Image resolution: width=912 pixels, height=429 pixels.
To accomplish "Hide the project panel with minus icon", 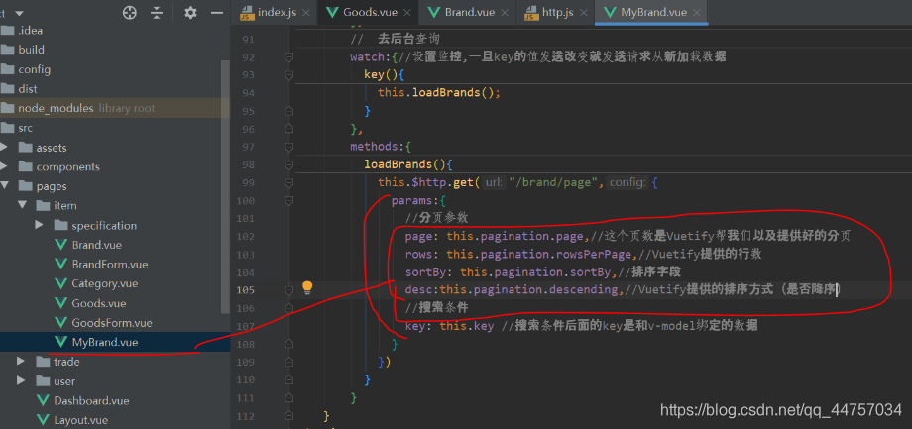I will (216, 12).
